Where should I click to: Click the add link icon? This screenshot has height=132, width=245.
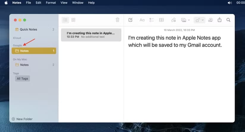coord(173,20)
